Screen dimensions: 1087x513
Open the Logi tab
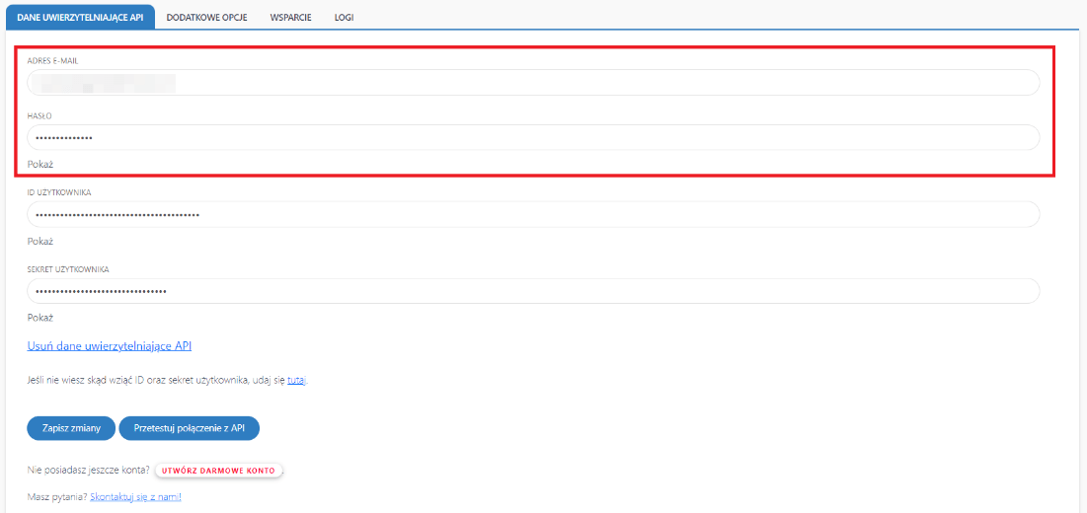344,18
